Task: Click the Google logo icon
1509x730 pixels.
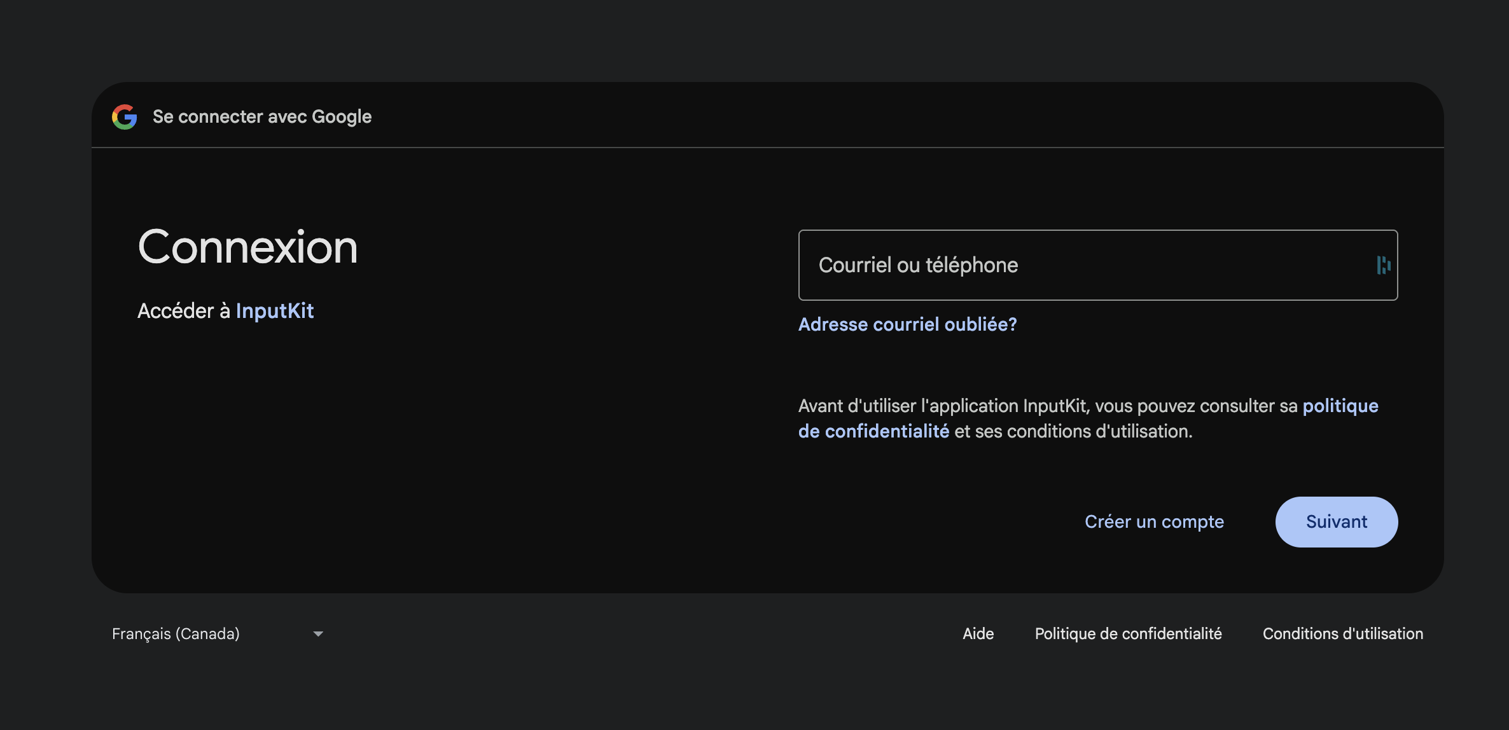Action: pyautogui.click(x=125, y=117)
